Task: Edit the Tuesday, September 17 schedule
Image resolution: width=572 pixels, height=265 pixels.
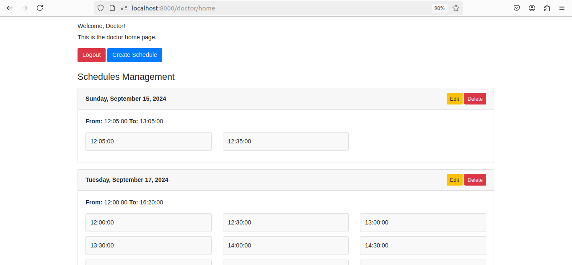Action: [454, 180]
